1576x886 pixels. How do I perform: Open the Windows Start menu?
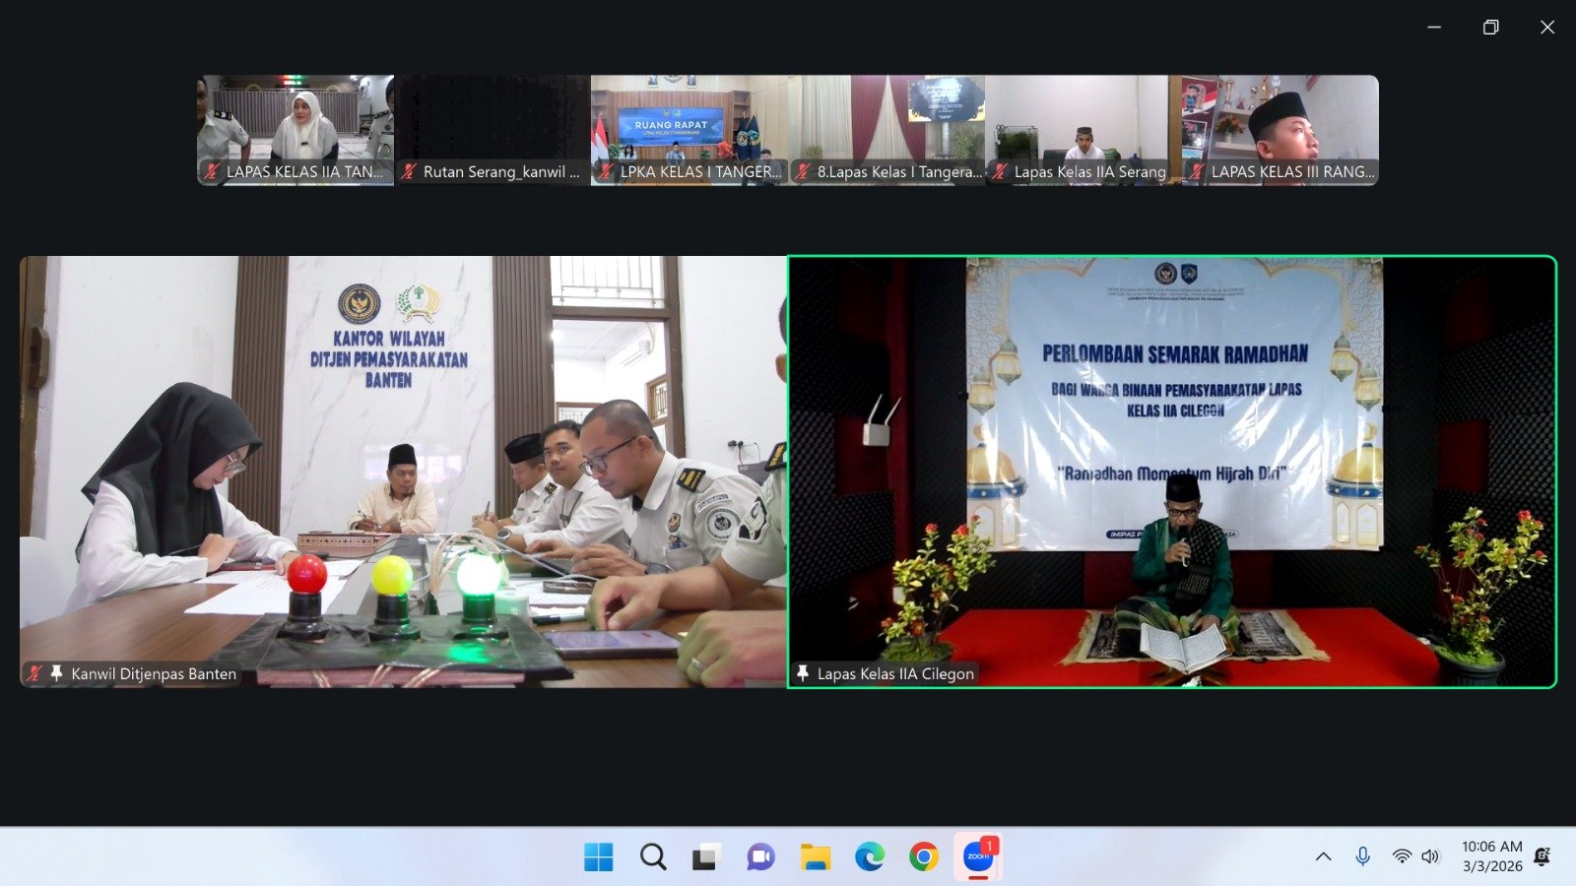[598, 857]
